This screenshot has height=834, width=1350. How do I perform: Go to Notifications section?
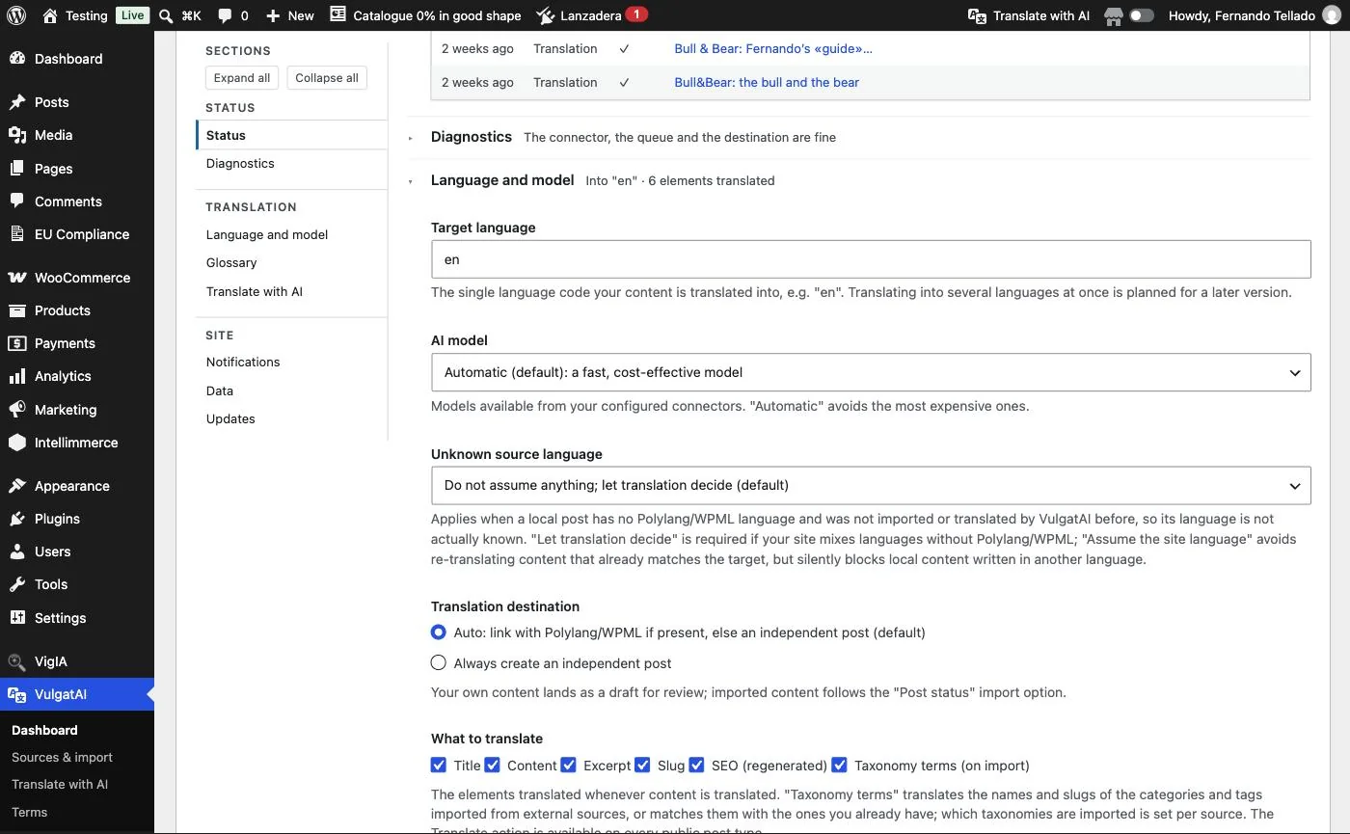(243, 362)
